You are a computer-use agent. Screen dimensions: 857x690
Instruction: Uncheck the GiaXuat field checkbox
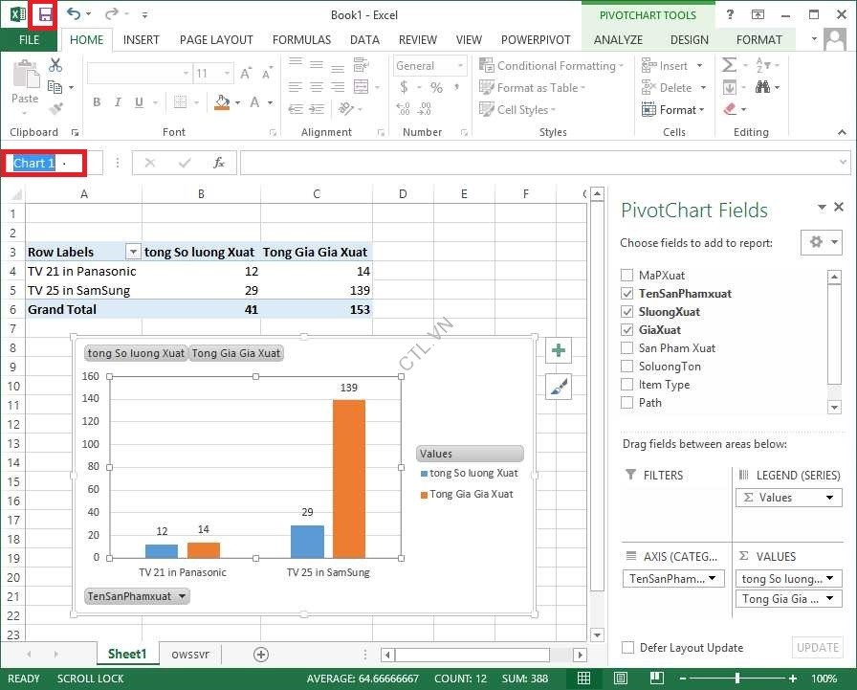[626, 330]
